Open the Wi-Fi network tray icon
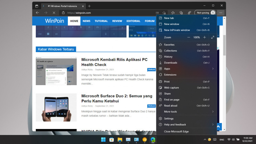The width and height of the screenshot is (256, 144). [229, 140]
